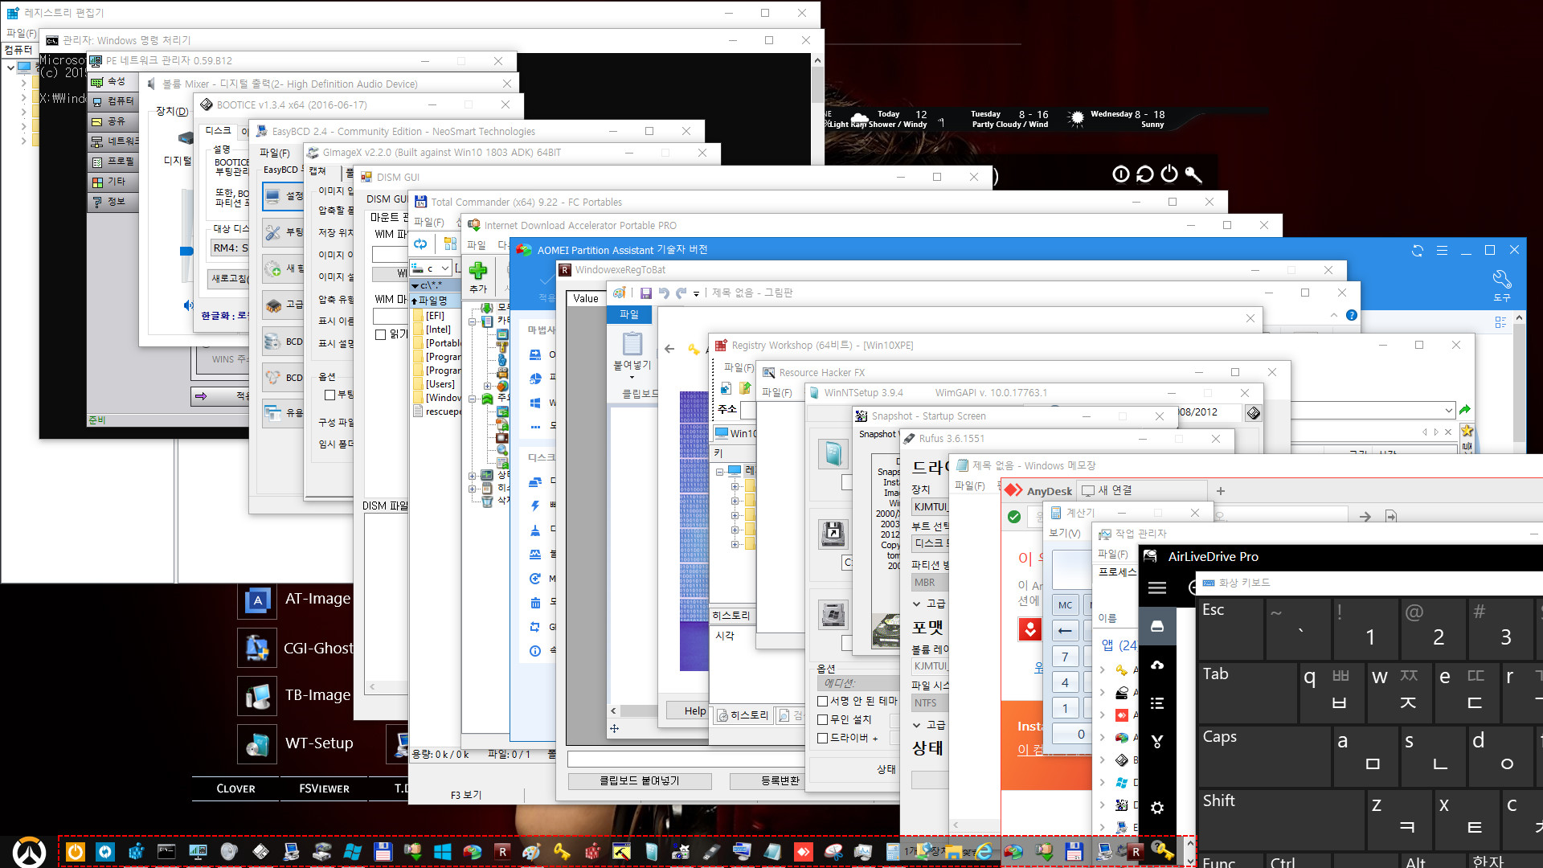Open the file menu '파일(F)' in Notepad
This screenshot has height=868, width=1543.
[x=969, y=486]
